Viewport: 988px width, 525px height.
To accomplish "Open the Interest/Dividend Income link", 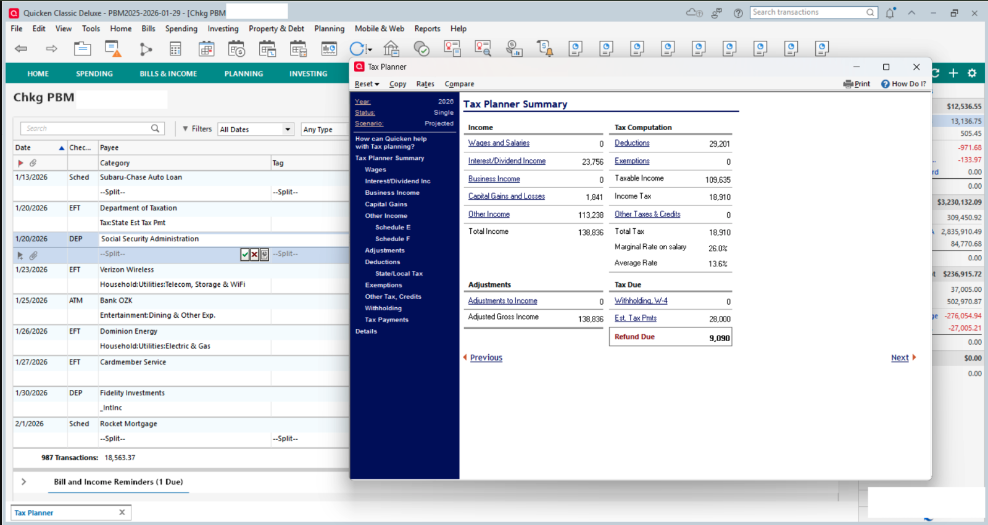I will pos(507,161).
